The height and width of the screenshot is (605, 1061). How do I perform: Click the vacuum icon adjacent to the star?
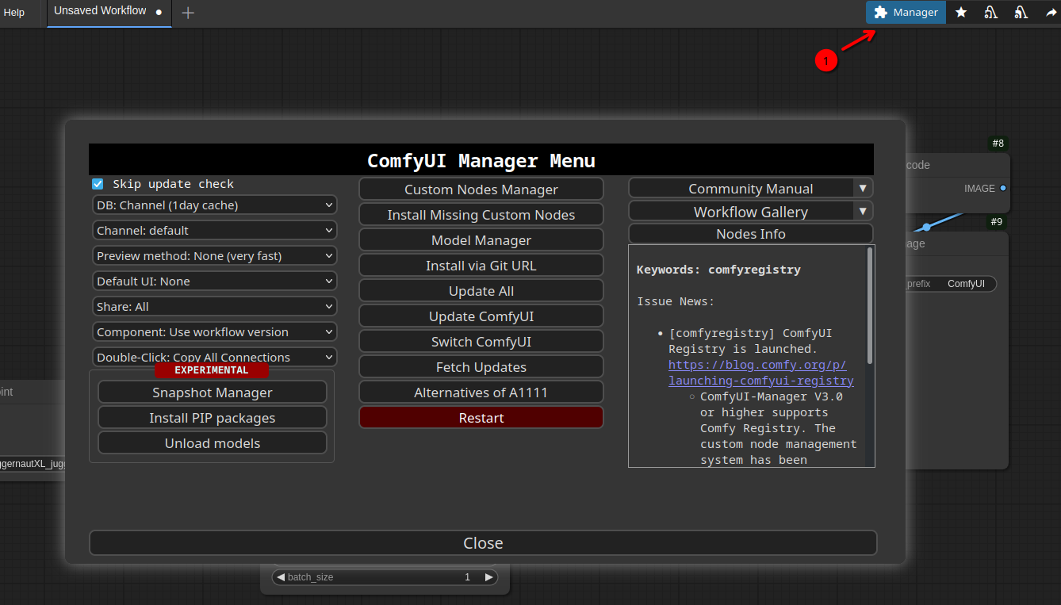(x=990, y=12)
